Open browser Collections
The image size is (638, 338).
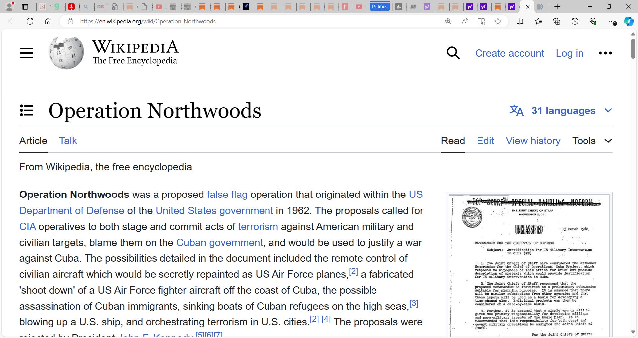(x=557, y=21)
